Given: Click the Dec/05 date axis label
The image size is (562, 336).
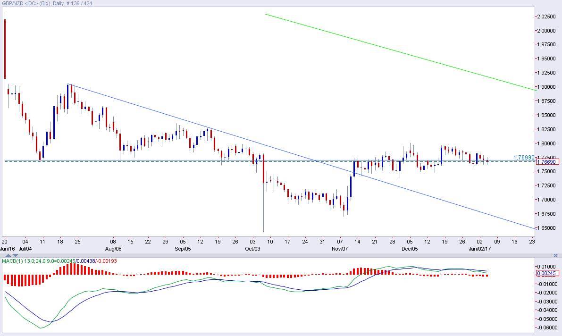Looking at the screenshot, I should (410, 249).
